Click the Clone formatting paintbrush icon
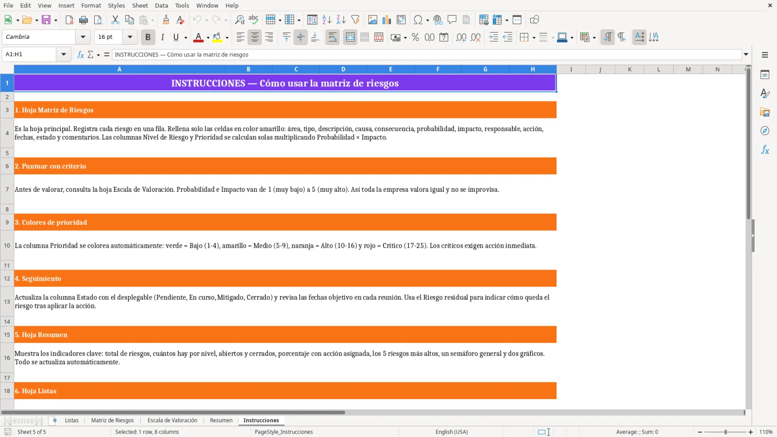 [x=166, y=20]
